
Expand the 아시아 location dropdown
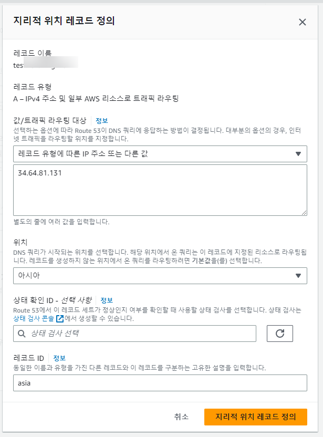[160, 275]
